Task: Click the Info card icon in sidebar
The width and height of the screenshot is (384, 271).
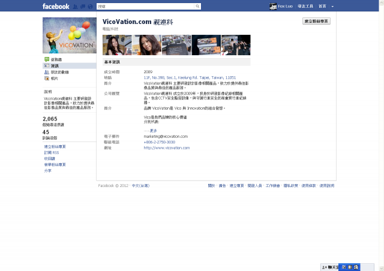Action: tap(47, 65)
